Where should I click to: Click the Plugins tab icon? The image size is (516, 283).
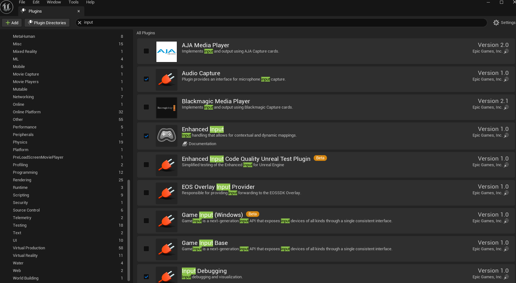point(24,11)
